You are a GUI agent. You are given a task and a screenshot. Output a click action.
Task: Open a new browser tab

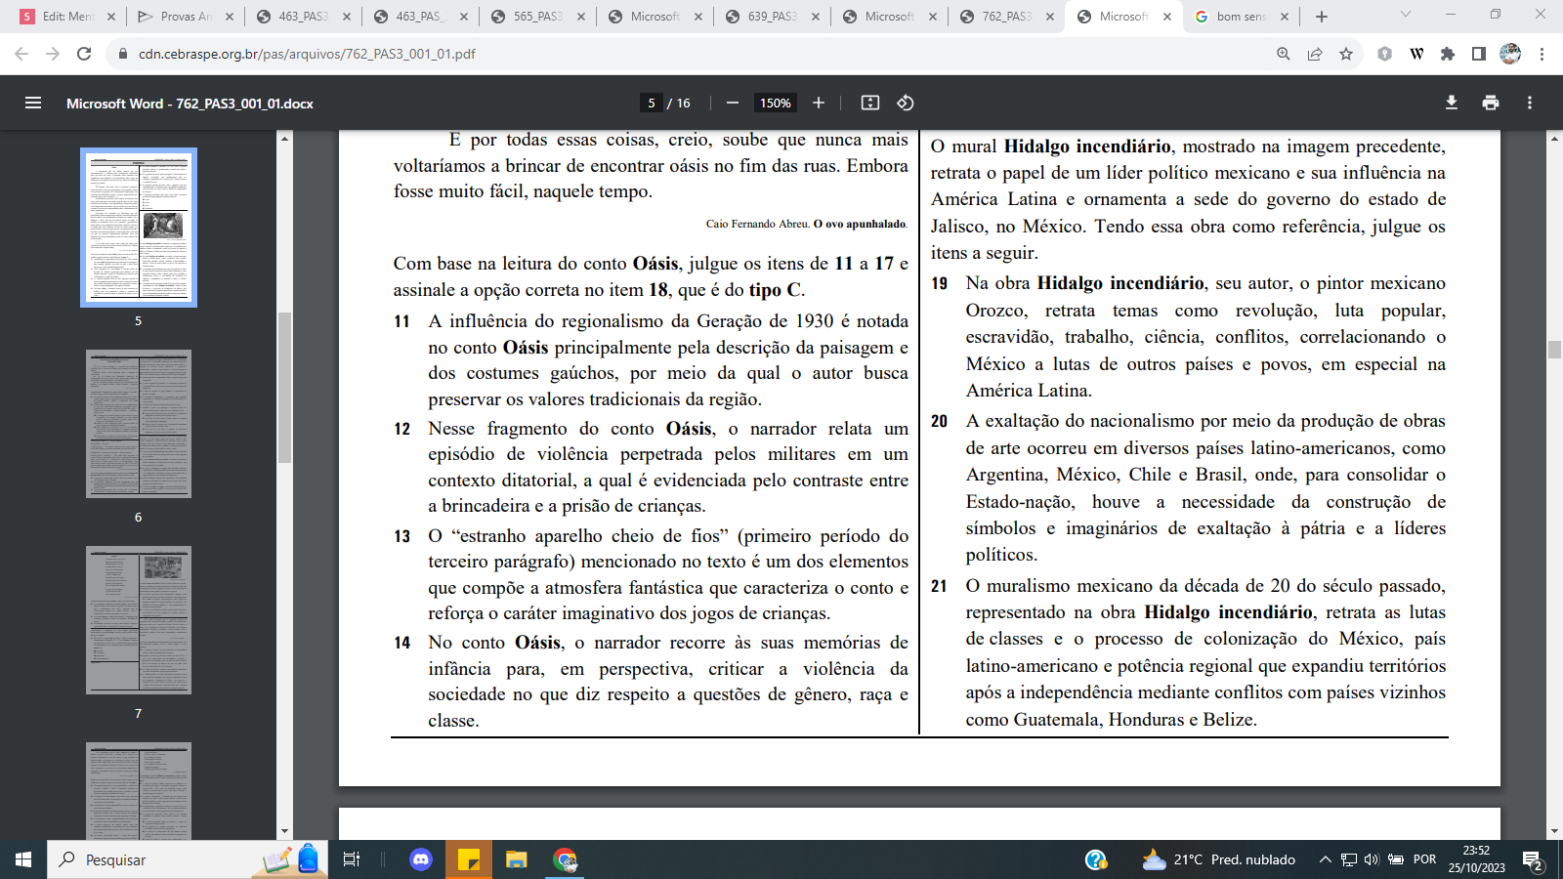[1322, 17]
